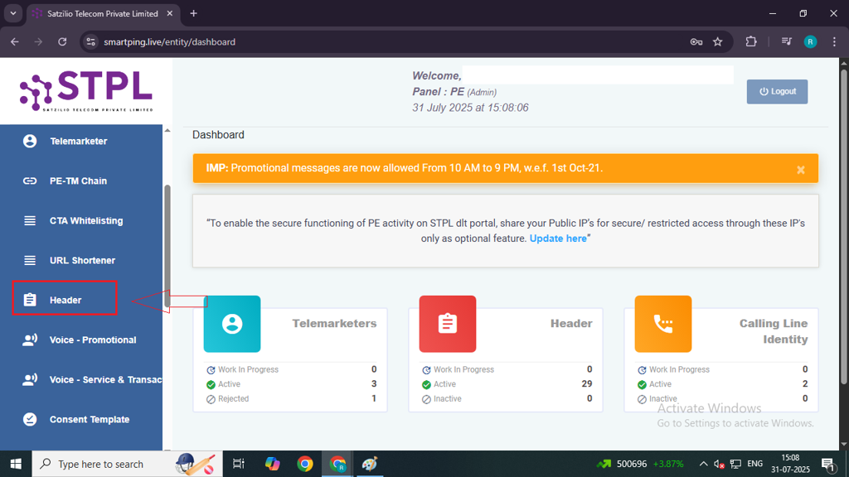Click the Consent Template checkmark icon
Image resolution: width=849 pixels, height=477 pixels.
[x=30, y=419]
